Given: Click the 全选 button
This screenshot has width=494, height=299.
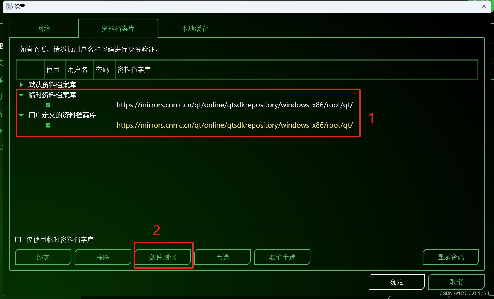Looking at the screenshot, I should point(222,257).
